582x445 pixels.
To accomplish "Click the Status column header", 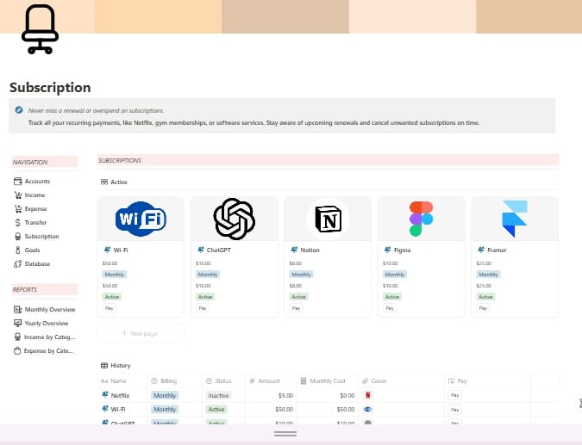I will coord(219,381).
